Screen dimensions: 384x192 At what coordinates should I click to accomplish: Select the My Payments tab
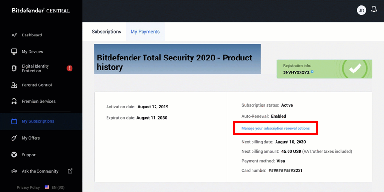click(x=145, y=32)
